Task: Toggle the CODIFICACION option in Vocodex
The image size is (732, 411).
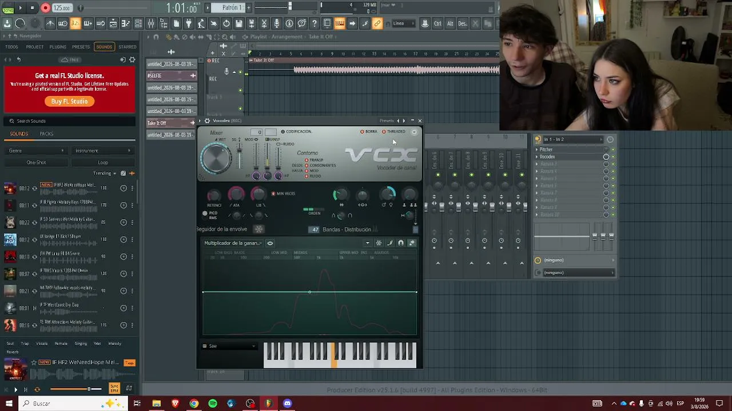Action: [296, 132]
